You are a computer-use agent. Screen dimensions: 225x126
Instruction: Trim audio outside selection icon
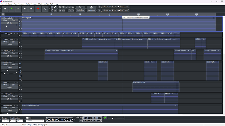point(60,10)
